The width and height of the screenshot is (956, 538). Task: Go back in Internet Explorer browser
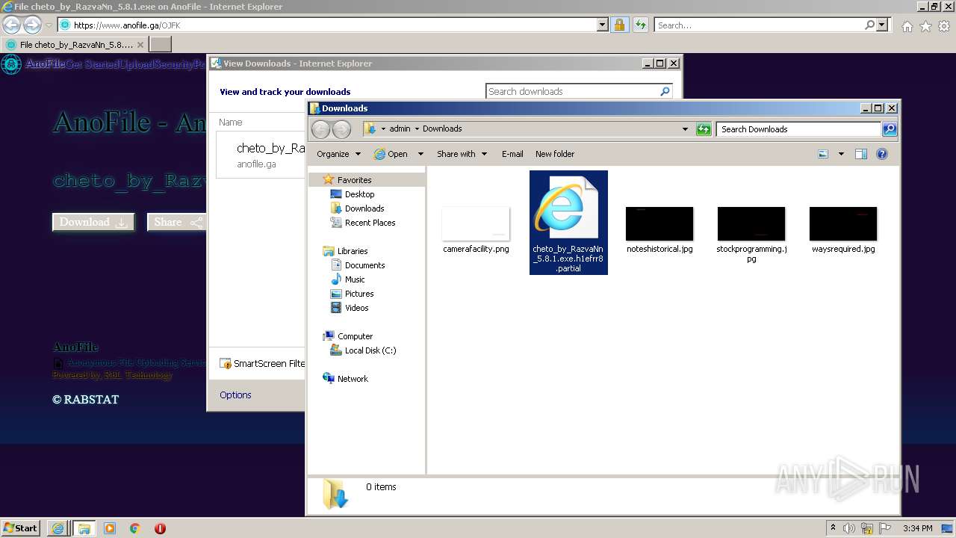click(x=11, y=25)
